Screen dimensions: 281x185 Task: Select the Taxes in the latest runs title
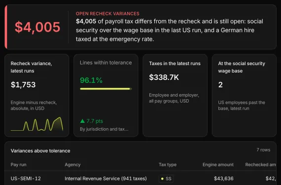pyautogui.click(x=175, y=64)
